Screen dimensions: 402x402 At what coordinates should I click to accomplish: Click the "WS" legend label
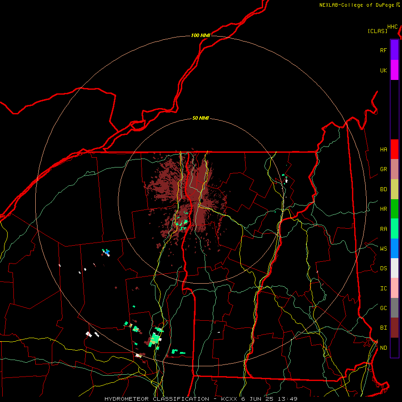click(383, 249)
